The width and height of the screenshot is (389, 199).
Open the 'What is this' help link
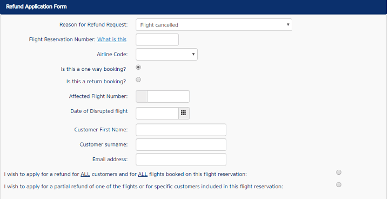[x=112, y=39]
